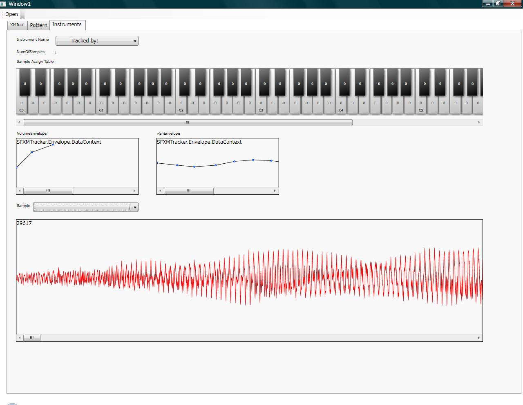This screenshot has width=523, height=405.
Task: Click right arrow of waveform scrollbar
Action: point(479,338)
